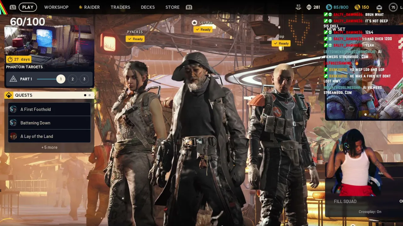Image resolution: width=403 pixels, height=226 pixels.
Task: Toggle the Crossplay: On setting
Action: 370,212
